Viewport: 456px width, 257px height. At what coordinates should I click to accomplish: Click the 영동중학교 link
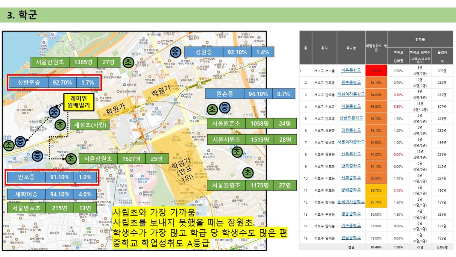coord(351,213)
